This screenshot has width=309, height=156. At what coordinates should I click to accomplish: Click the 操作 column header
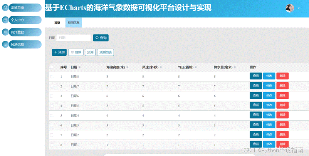coord(253,67)
